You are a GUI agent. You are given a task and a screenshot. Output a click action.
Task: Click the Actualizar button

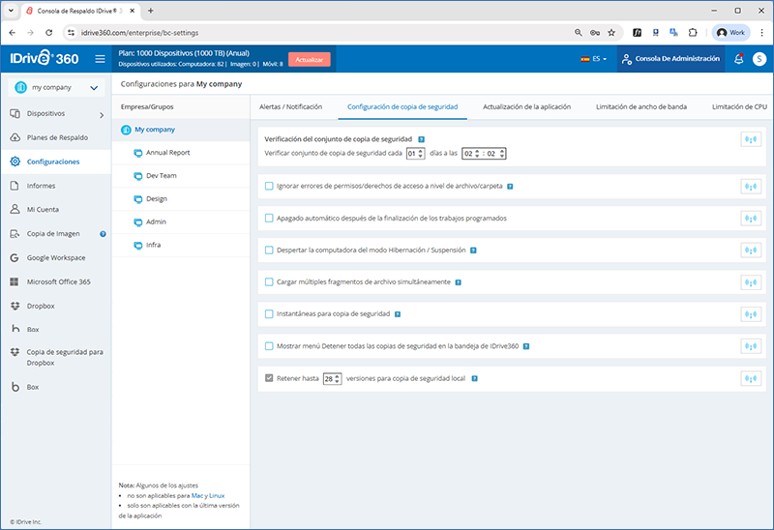(x=309, y=59)
